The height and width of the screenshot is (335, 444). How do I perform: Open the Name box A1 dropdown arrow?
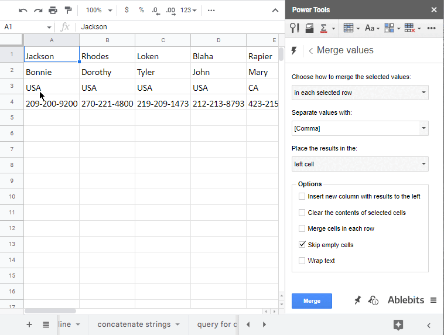[x=49, y=28]
